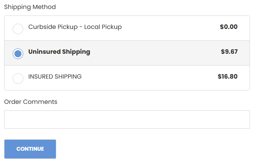The height and width of the screenshot is (167, 254).
Task: Click empty space in the INSURED SHIPPING row
Action: 151,77
